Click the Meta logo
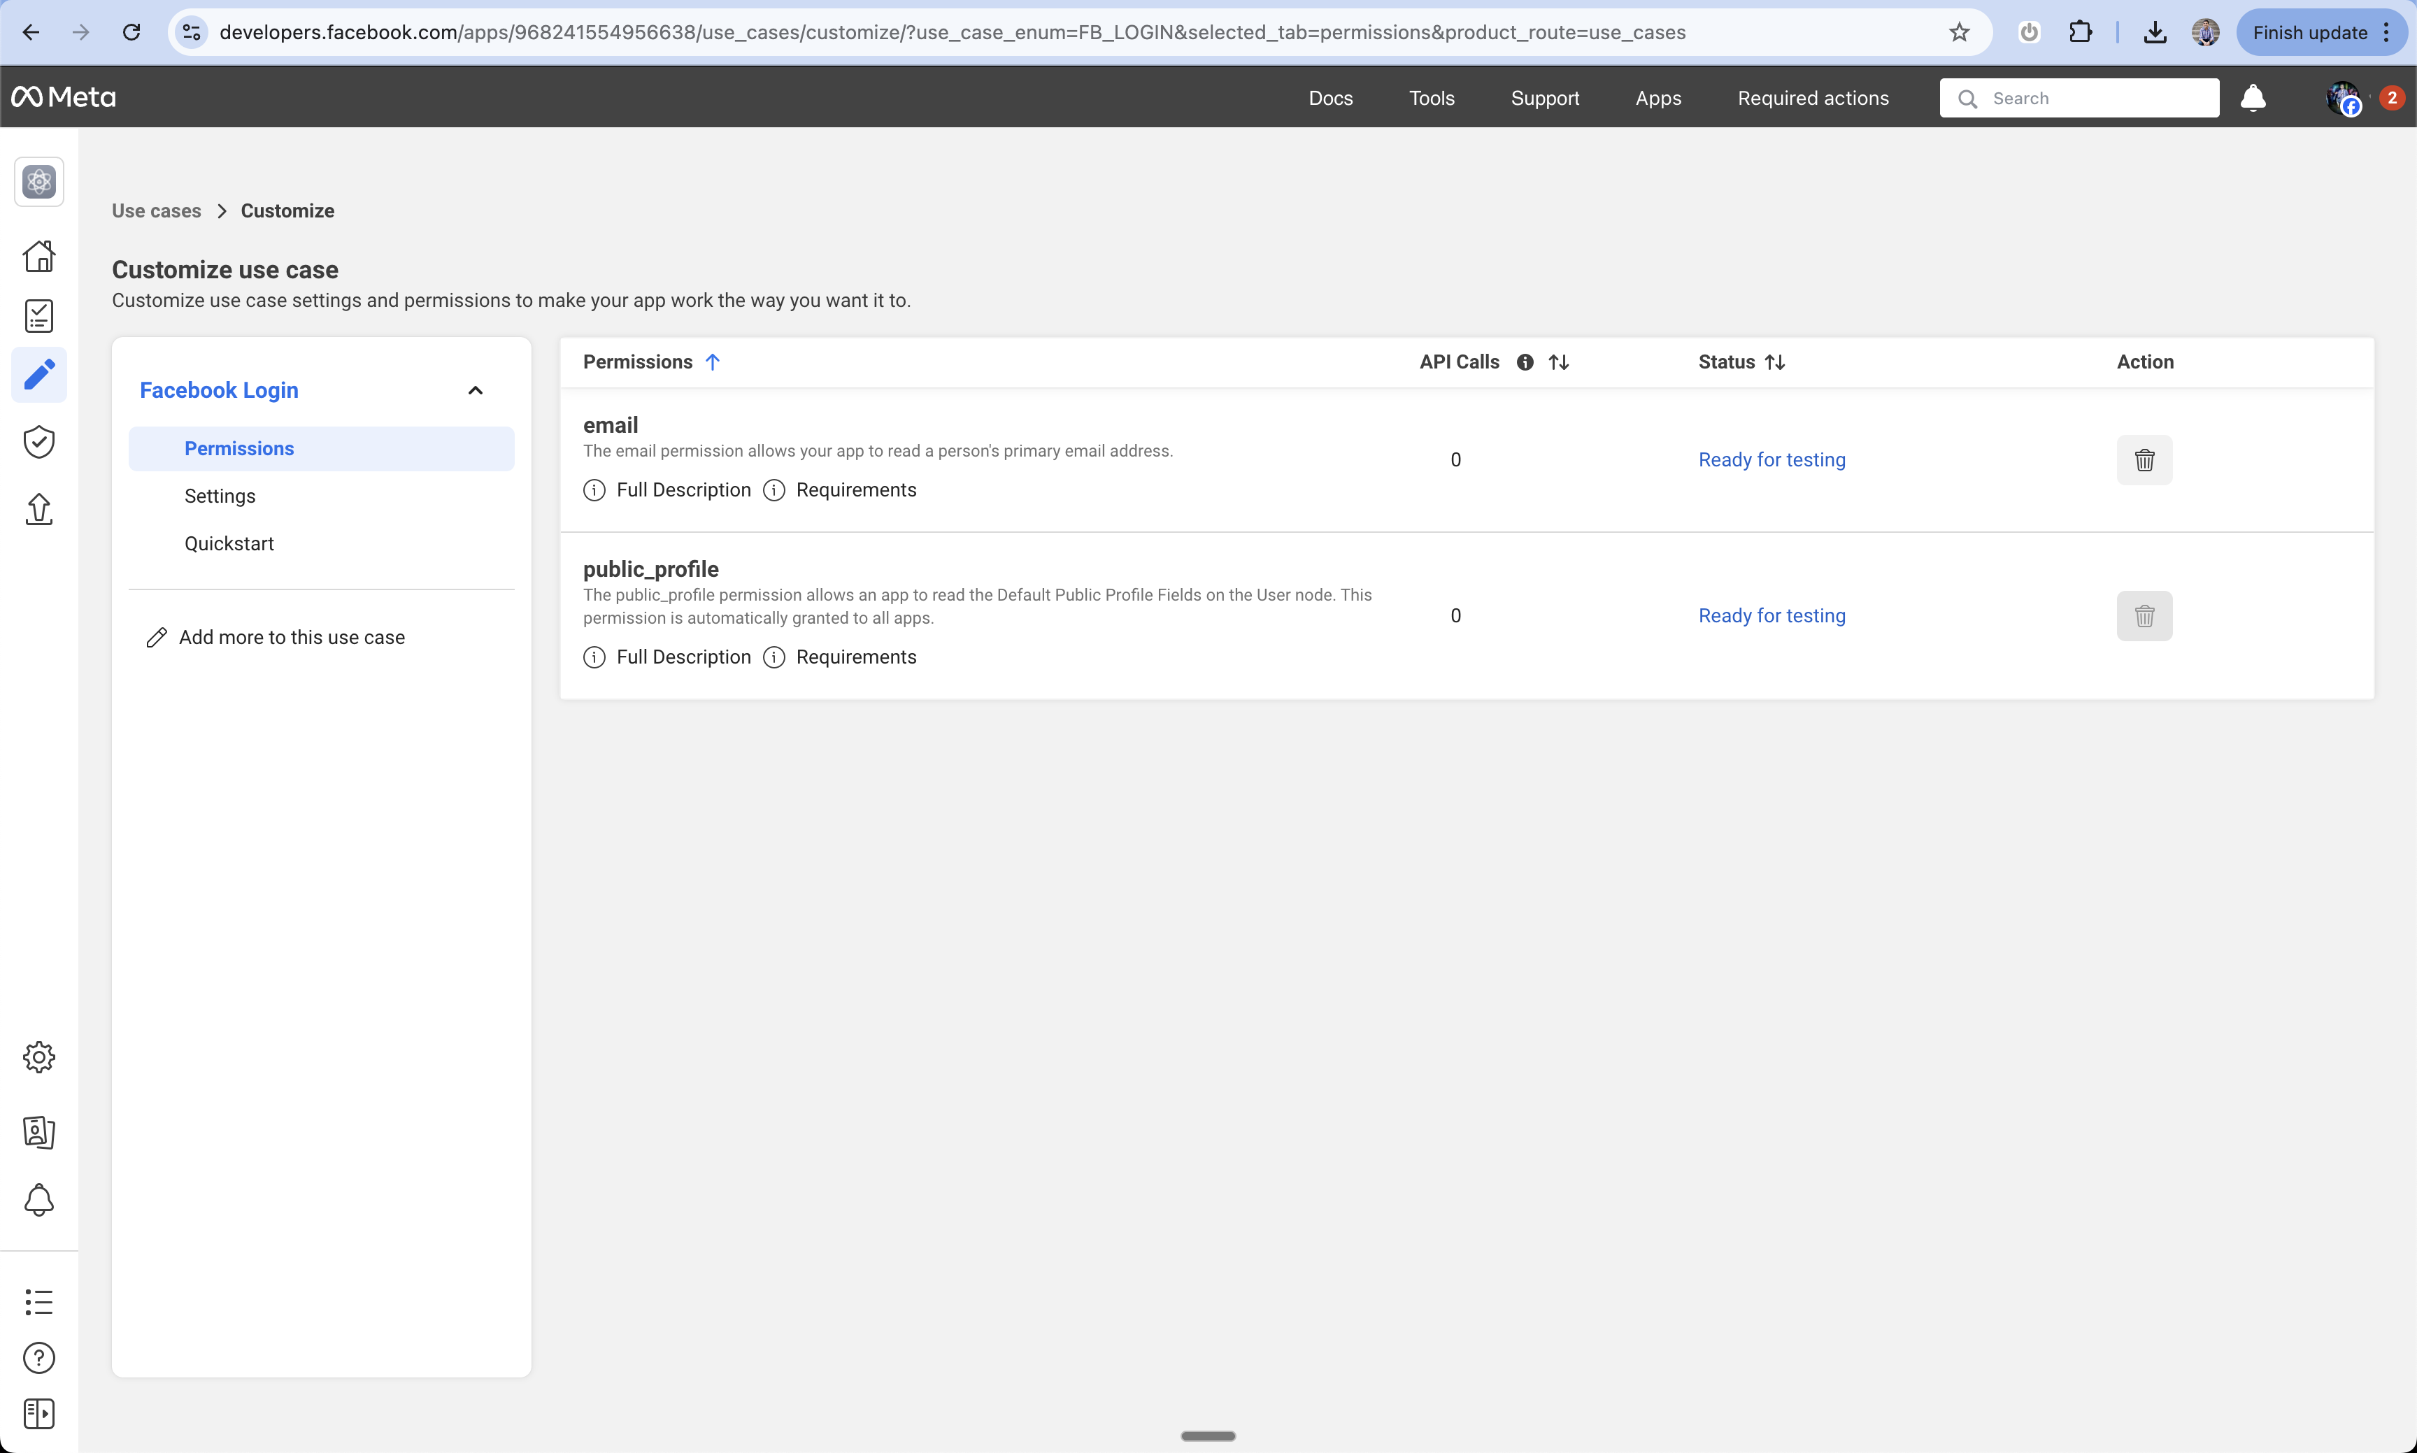The height and width of the screenshot is (1453, 2417). [x=64, y=97]
